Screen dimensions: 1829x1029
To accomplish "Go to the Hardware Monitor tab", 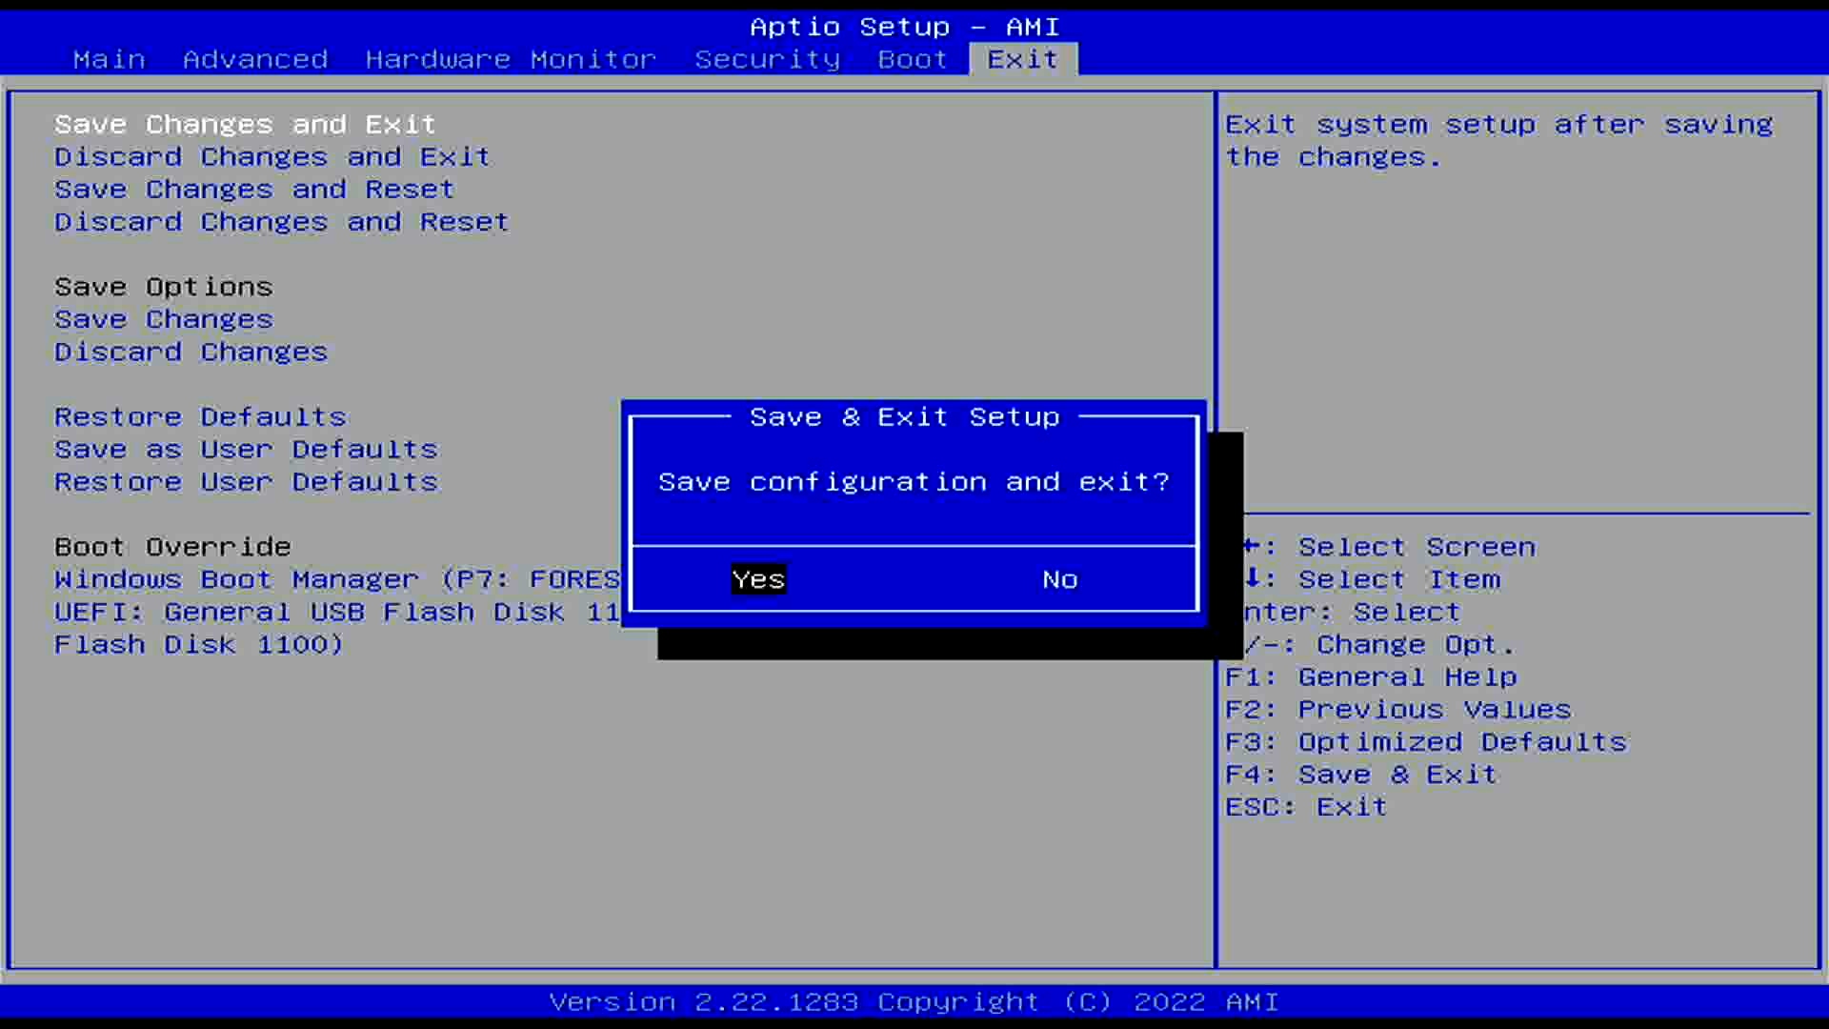I will pos(511,59).
